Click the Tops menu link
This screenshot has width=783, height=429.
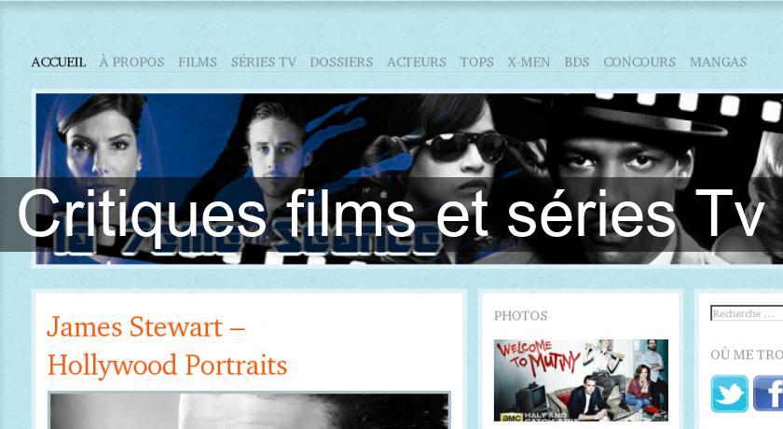click(477, 62)
